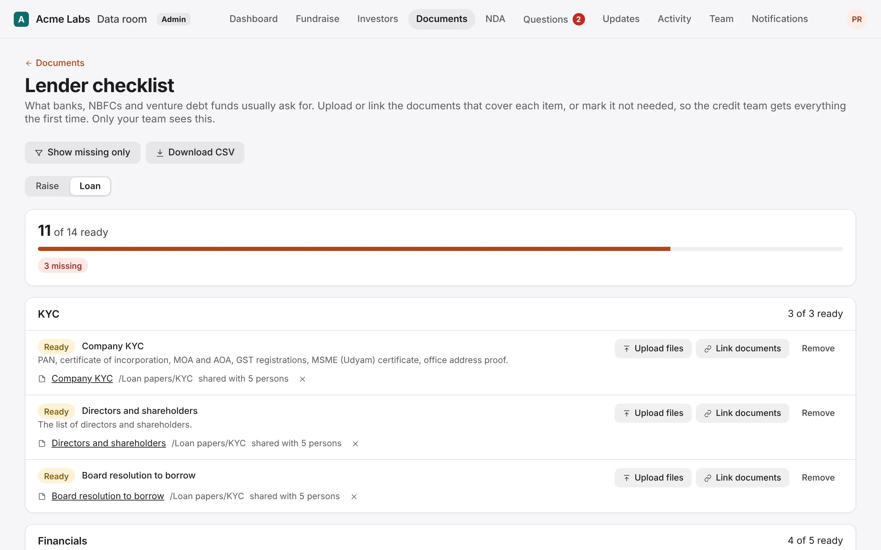The image size is (881, 550).
Task: Open the Team page
Action: [722, 19]
